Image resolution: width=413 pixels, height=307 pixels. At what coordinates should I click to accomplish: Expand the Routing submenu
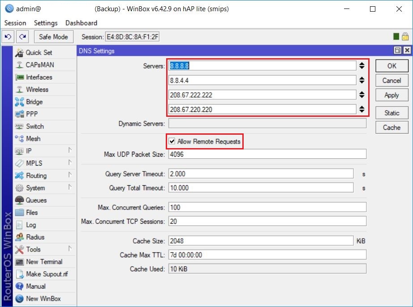pos(70,175)
